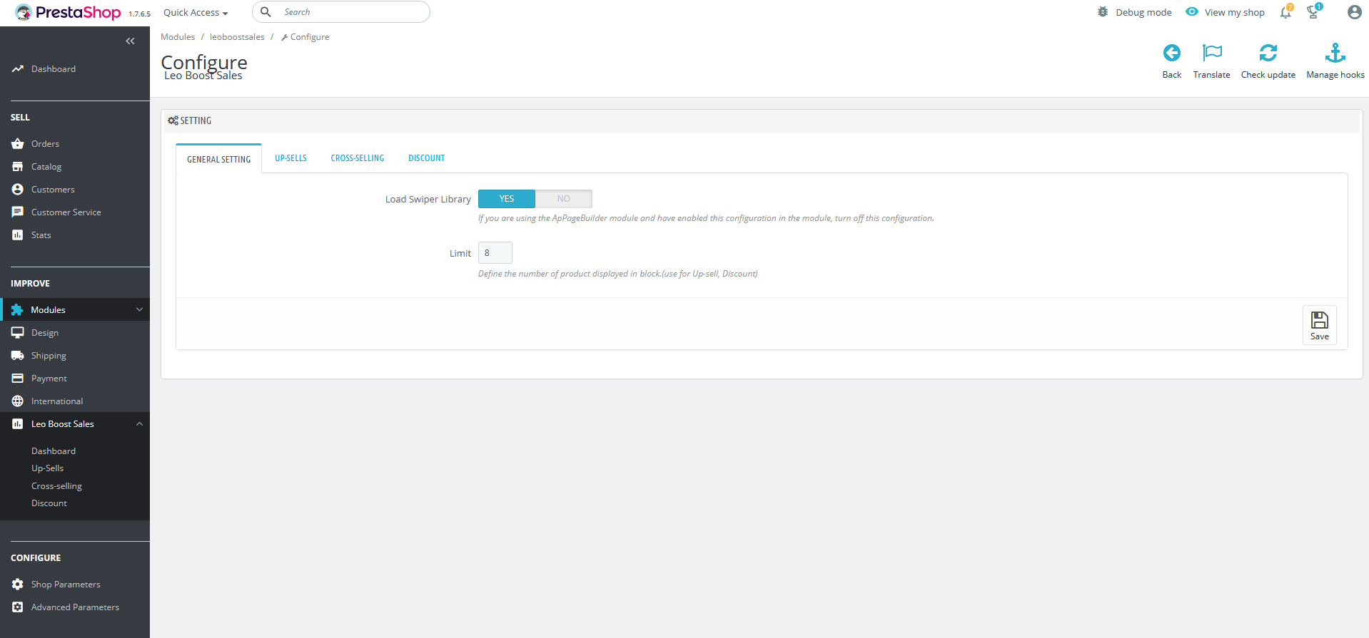This screenshot has width=1369, height=638.
Task: Click the Debug mode text link
Action: [1144, 13]
